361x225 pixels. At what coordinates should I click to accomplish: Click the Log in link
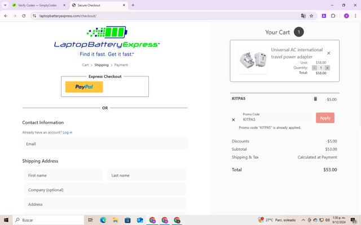[x=68, y=132]
